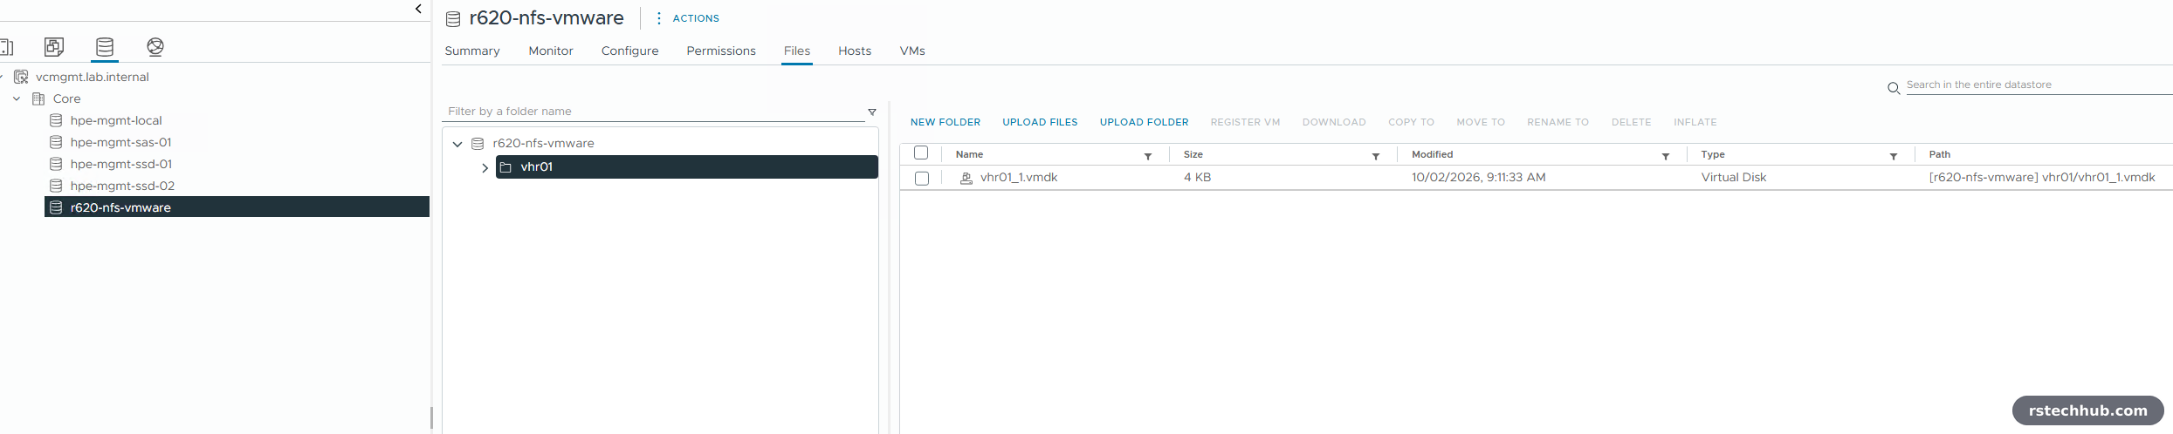Viewport: 2173px width, 434px height.
Task: Click the vcmgmt.lab.internal vCenter icon
Action: [21, 77]
